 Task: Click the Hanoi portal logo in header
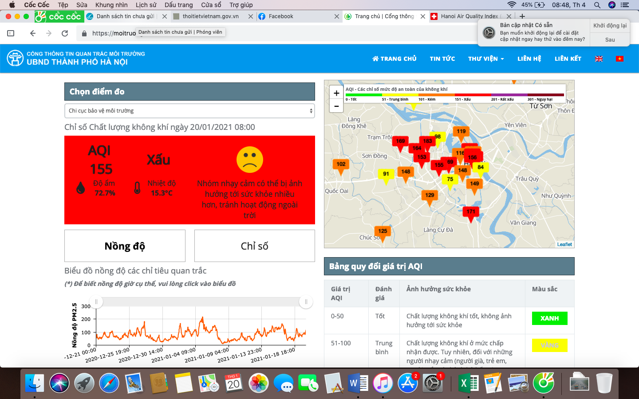[15, 58]
